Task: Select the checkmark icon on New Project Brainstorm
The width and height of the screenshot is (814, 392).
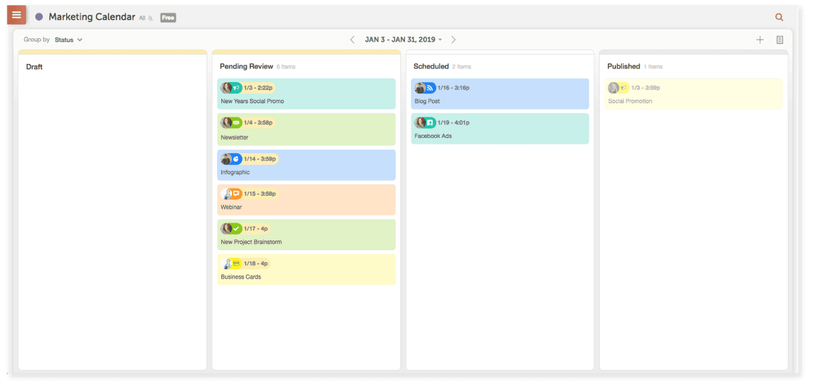Action: [x=237, y=229]
